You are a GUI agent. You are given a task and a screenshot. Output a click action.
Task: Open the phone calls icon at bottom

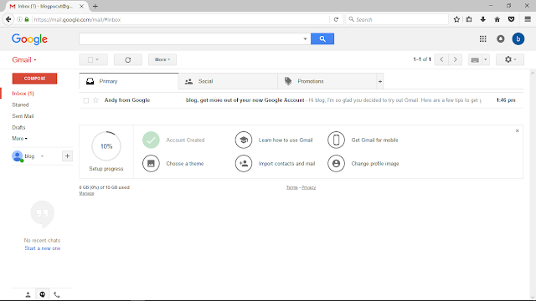(x=57, y=294)
